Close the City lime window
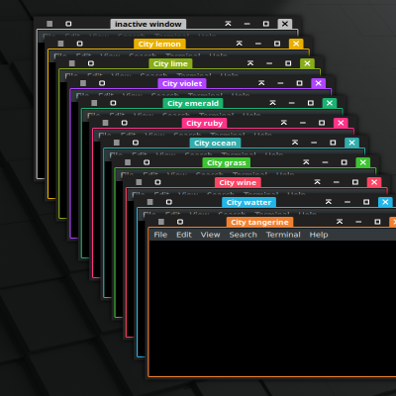 307,63
